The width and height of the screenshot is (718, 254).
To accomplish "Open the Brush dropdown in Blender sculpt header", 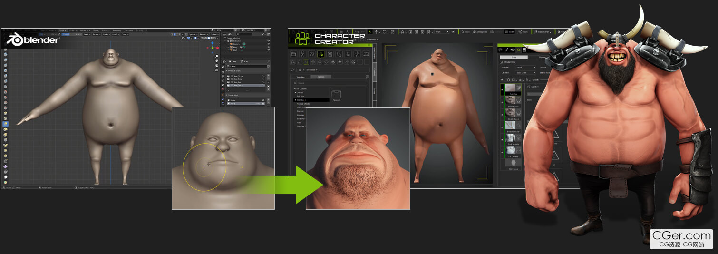I will click(x=87, y=34).
